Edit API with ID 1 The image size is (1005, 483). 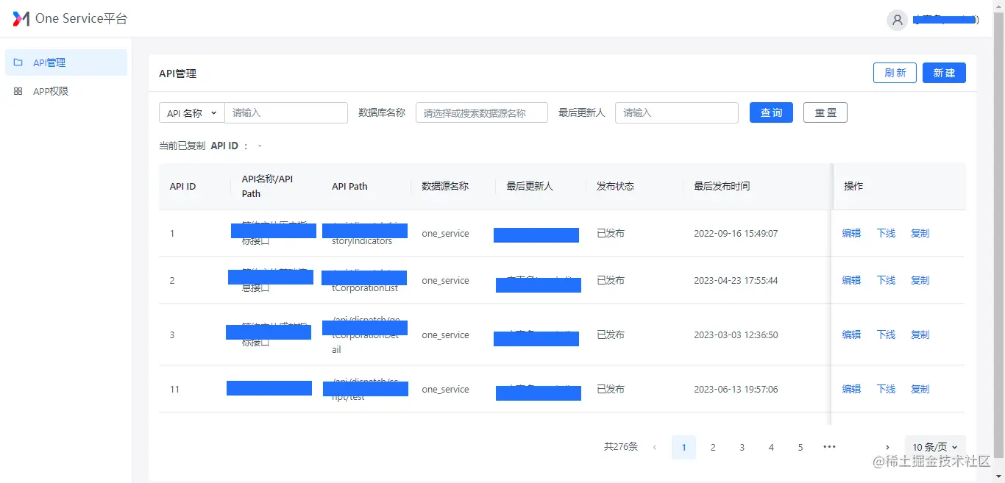851,233
